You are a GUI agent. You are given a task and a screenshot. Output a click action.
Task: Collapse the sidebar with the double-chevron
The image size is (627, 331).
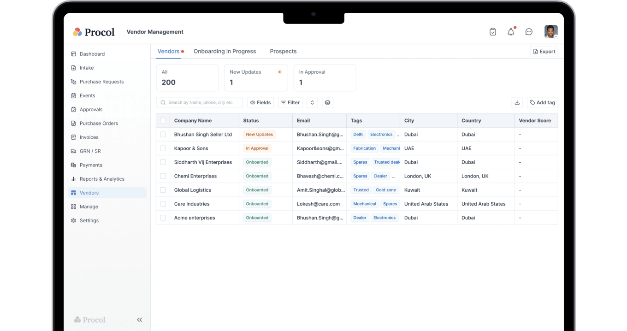point(139,319)
